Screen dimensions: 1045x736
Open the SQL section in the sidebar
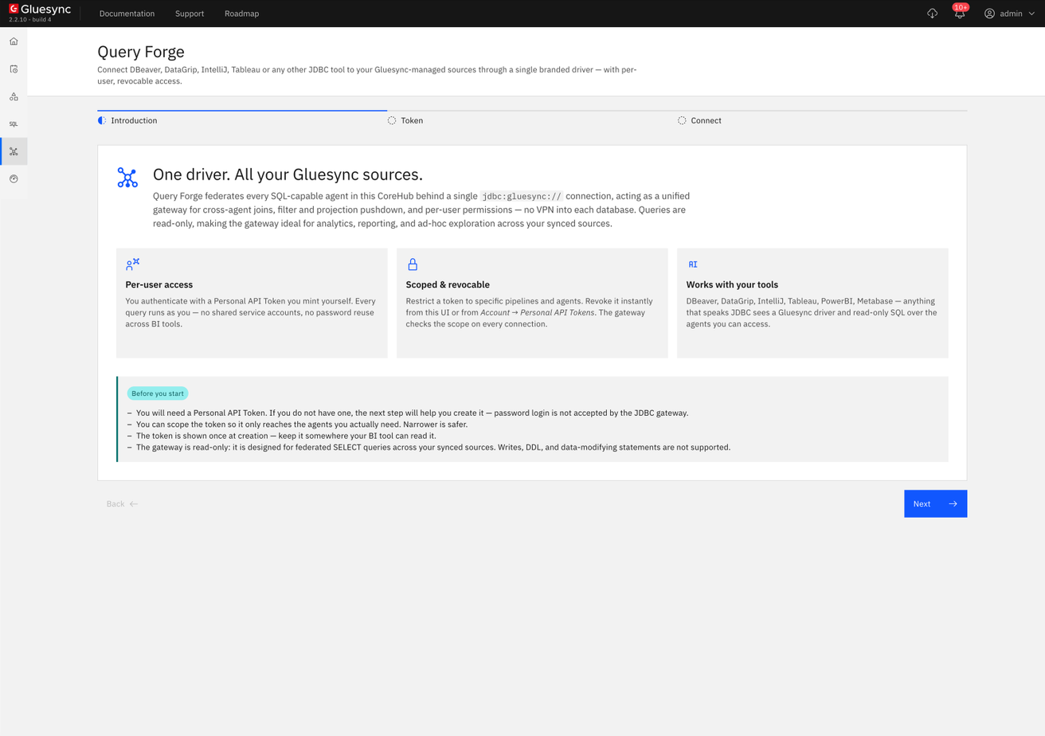point(14,124)
